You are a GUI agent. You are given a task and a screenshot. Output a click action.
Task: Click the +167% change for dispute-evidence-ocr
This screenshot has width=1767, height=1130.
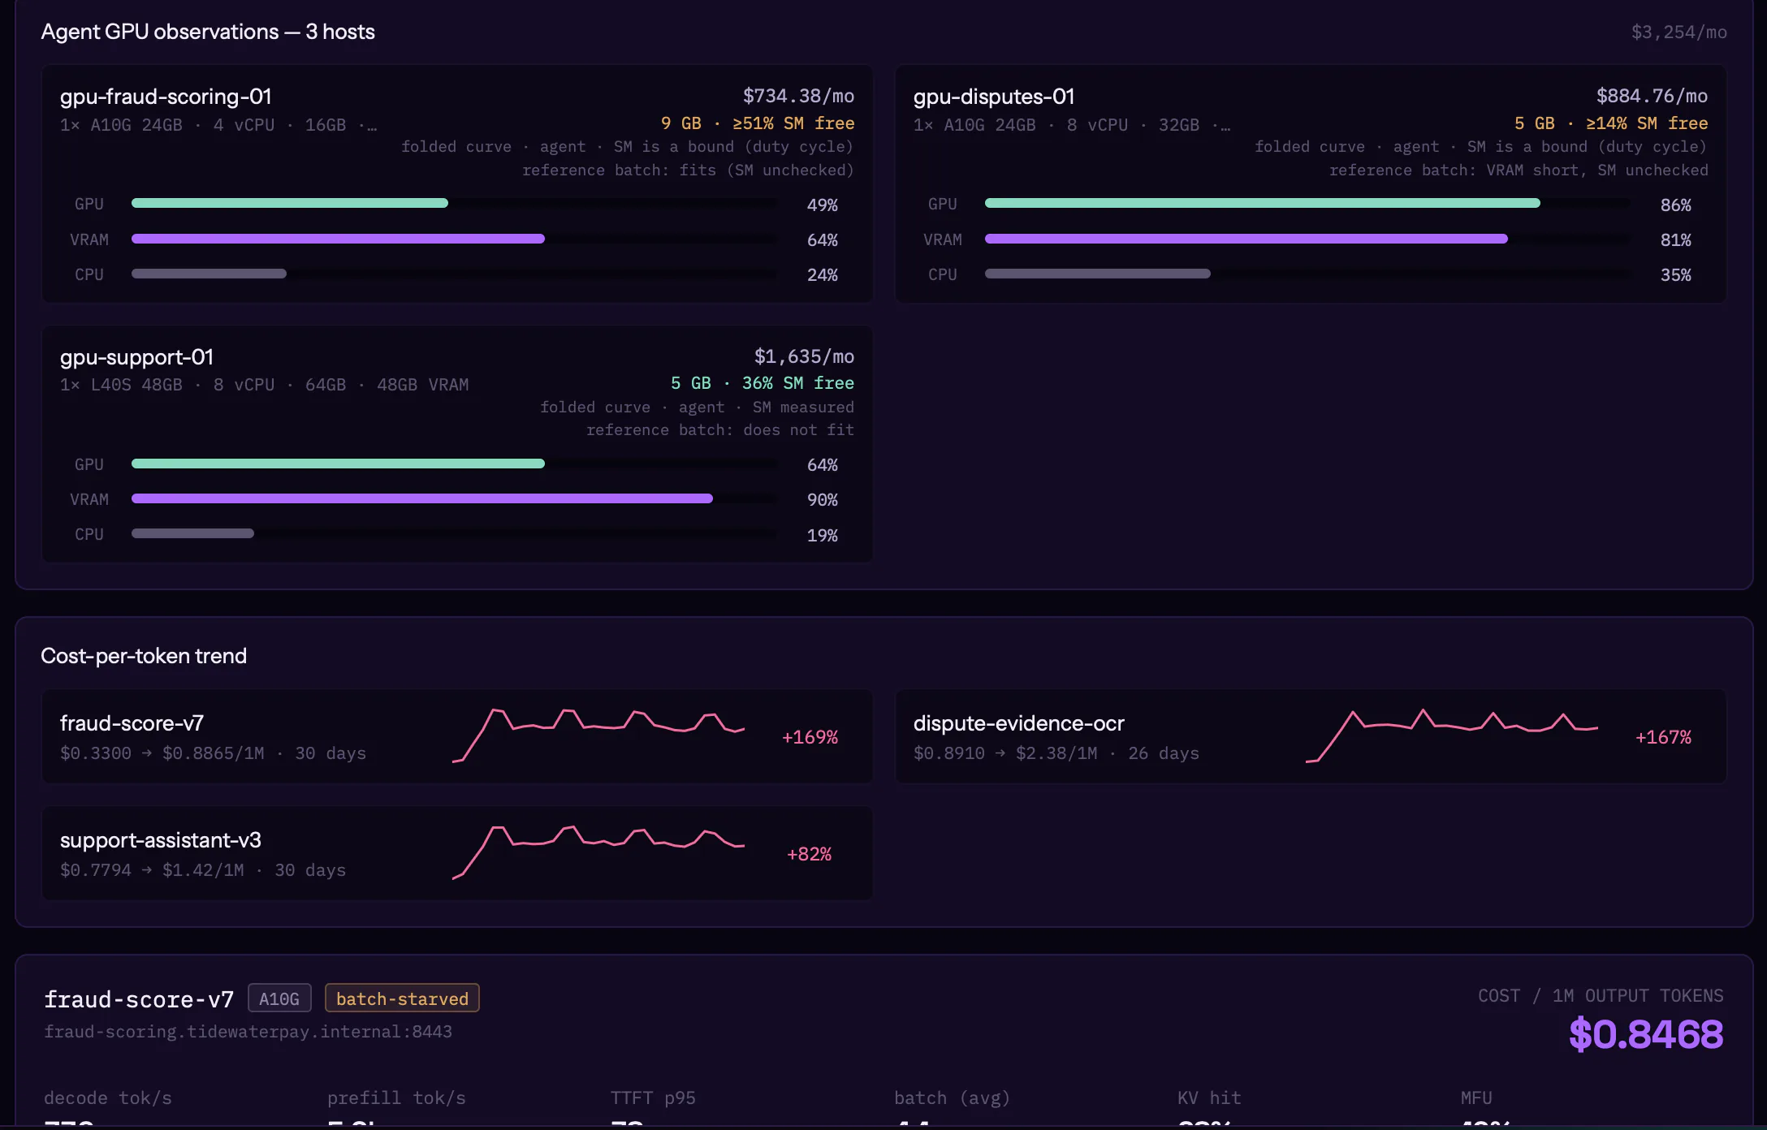(1663, 737)
